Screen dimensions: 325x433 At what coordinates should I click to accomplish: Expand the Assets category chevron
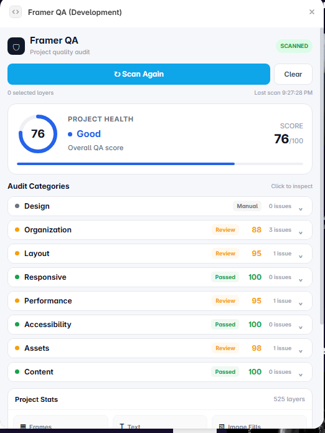[x=301, y=351]
